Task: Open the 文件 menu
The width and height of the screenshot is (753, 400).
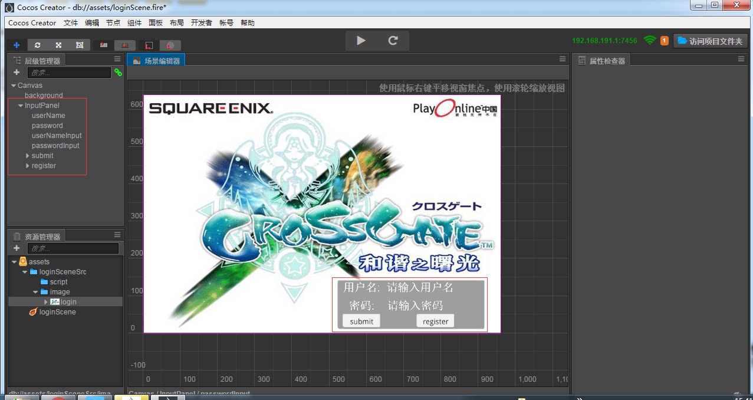Action: click(71, 23)
